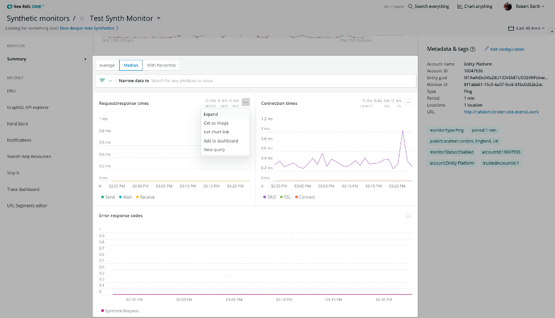This screenshot has height=318, width=555.
Task: Click the New Relic ONE logo
Action: (x=26, y=6)
